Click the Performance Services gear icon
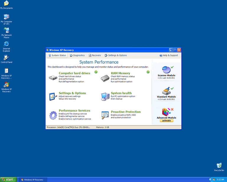 53,115
